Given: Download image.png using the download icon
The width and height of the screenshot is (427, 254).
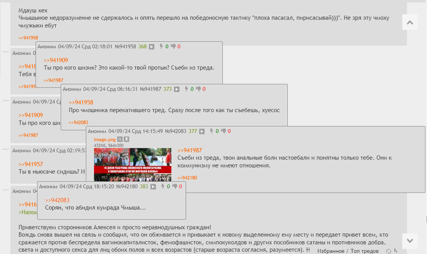Looking at the screenshot, I should click(126, 139).
